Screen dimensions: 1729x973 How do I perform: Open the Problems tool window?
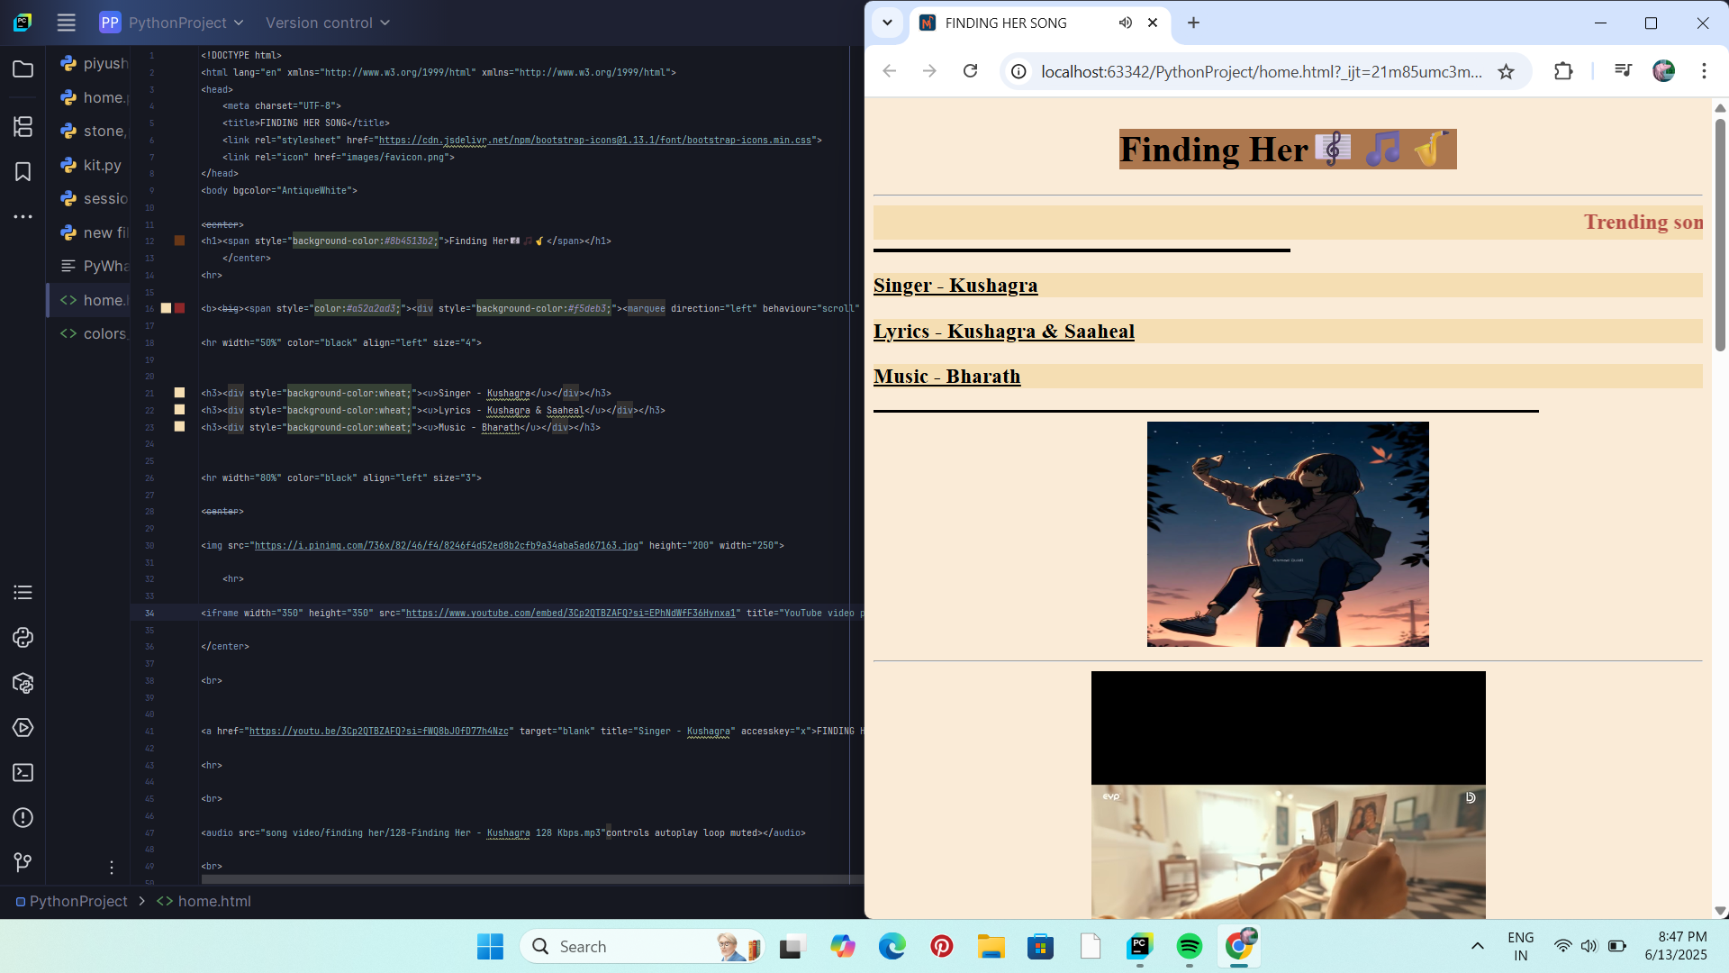click(23, 818)
